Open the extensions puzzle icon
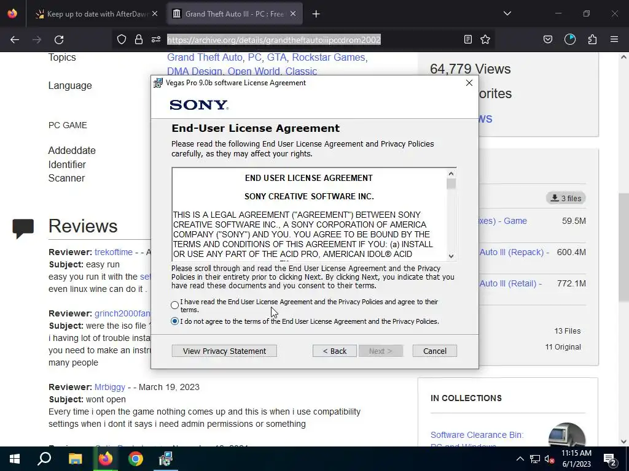 tap(592, 39)
